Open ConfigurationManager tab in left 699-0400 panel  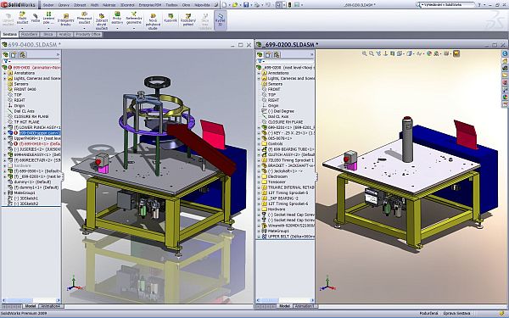[x=22, y=54]
